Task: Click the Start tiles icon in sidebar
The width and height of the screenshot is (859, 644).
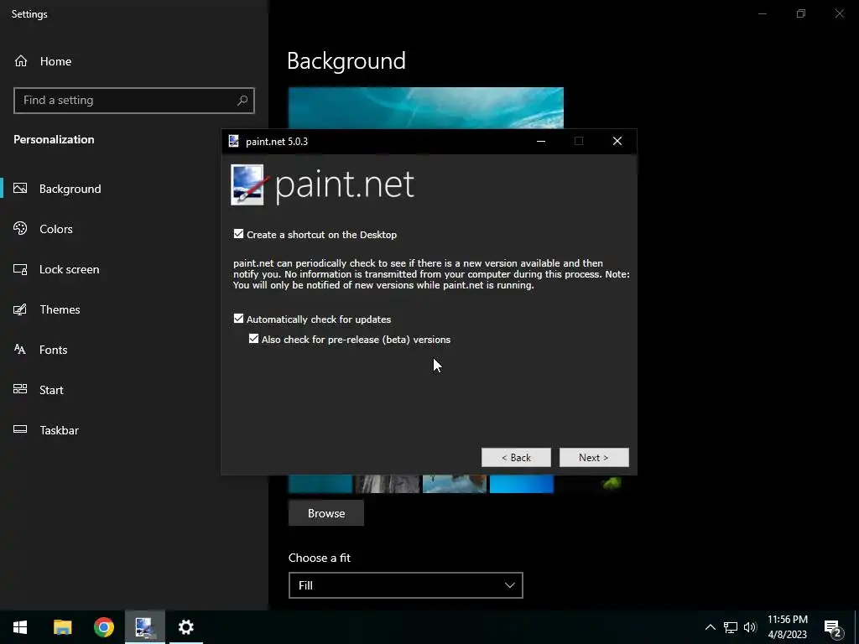Action: pos(20,389)
